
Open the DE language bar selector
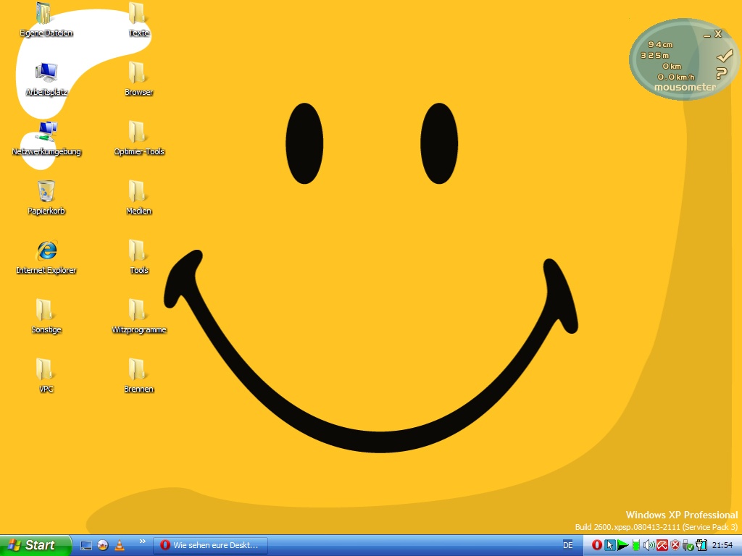coord(568,545)
